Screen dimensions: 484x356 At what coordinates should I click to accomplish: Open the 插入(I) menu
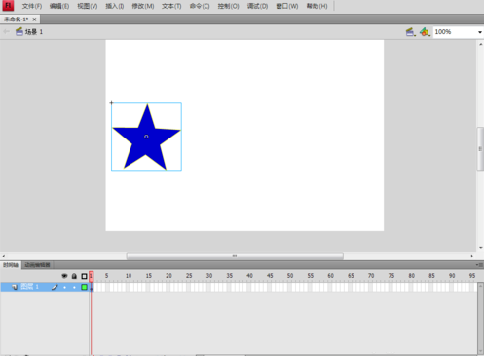tap(115, 6)
